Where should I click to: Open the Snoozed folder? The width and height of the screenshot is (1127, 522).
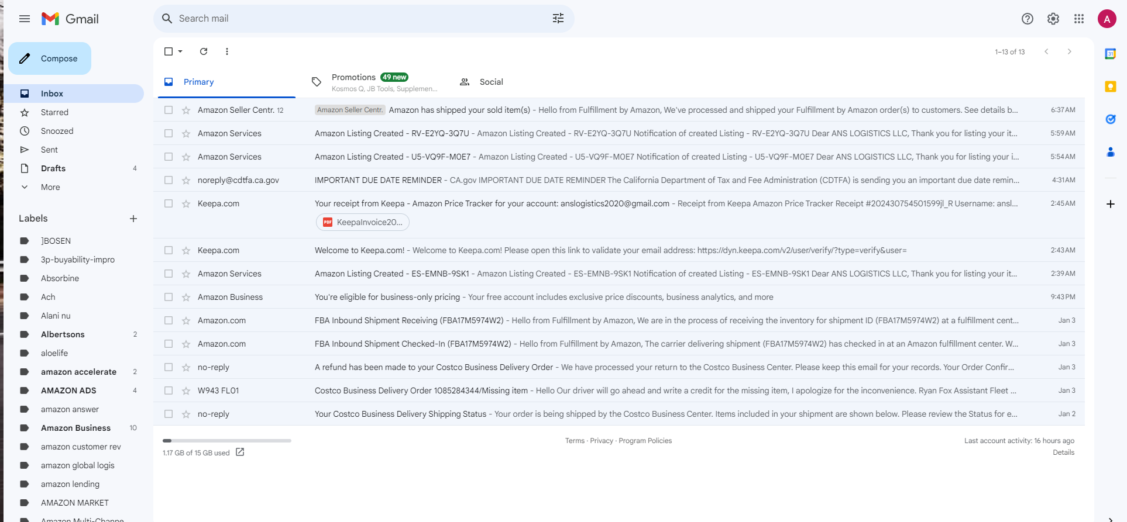tap(74, 131)
